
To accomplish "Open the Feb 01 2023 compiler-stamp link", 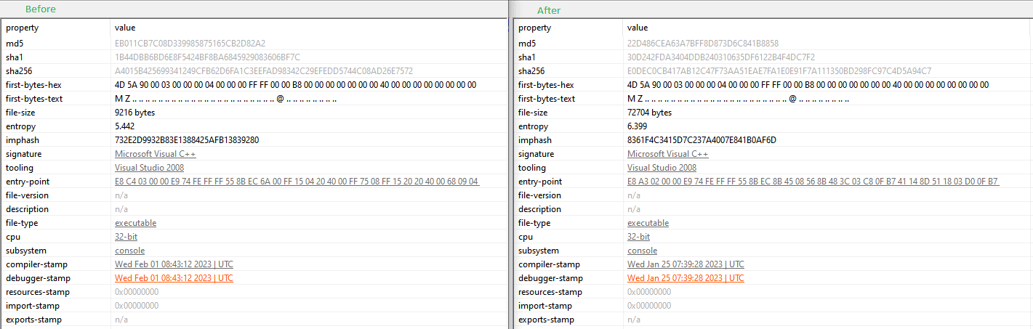I will point(174,264).
